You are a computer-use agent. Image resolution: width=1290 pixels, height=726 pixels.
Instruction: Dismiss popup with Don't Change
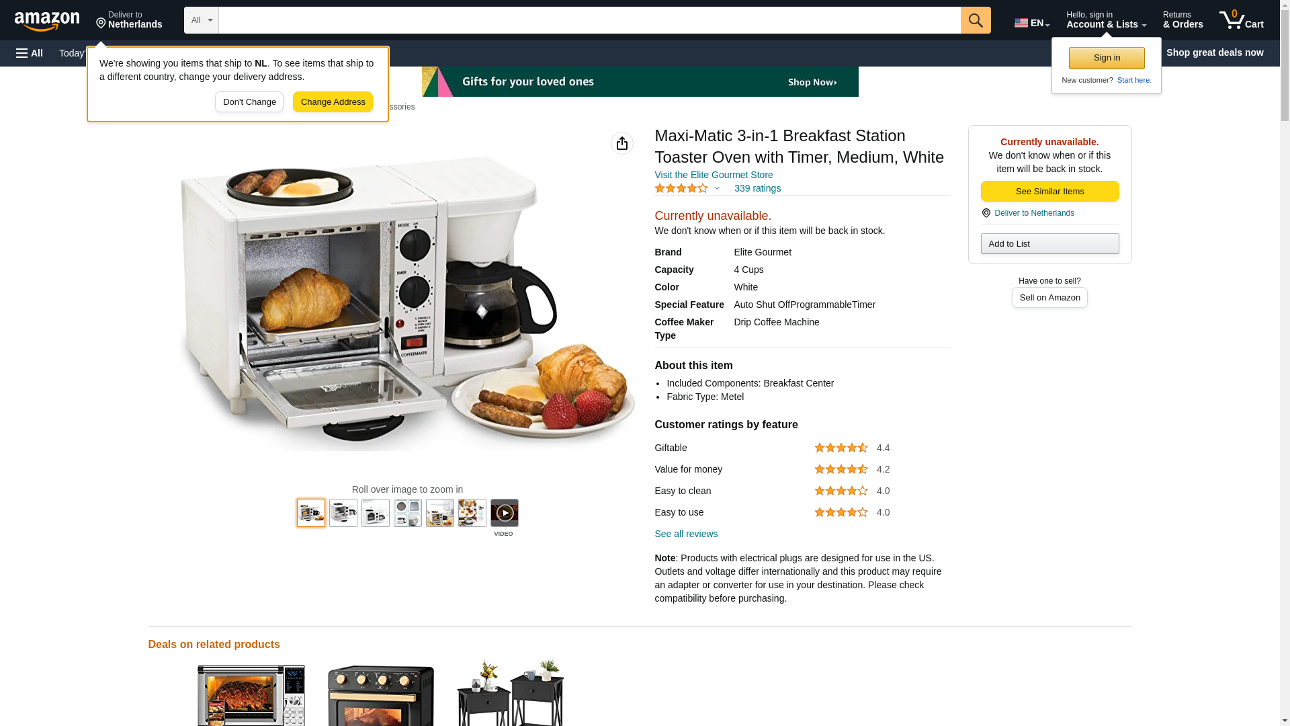click(249, 102)
